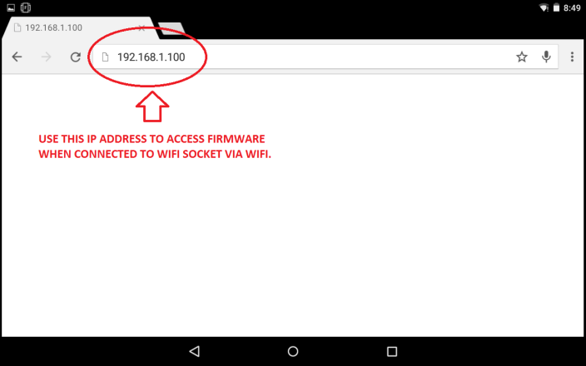Tap the phone-shaped F notification icon
586x366 pixels.
coord(26,7)
